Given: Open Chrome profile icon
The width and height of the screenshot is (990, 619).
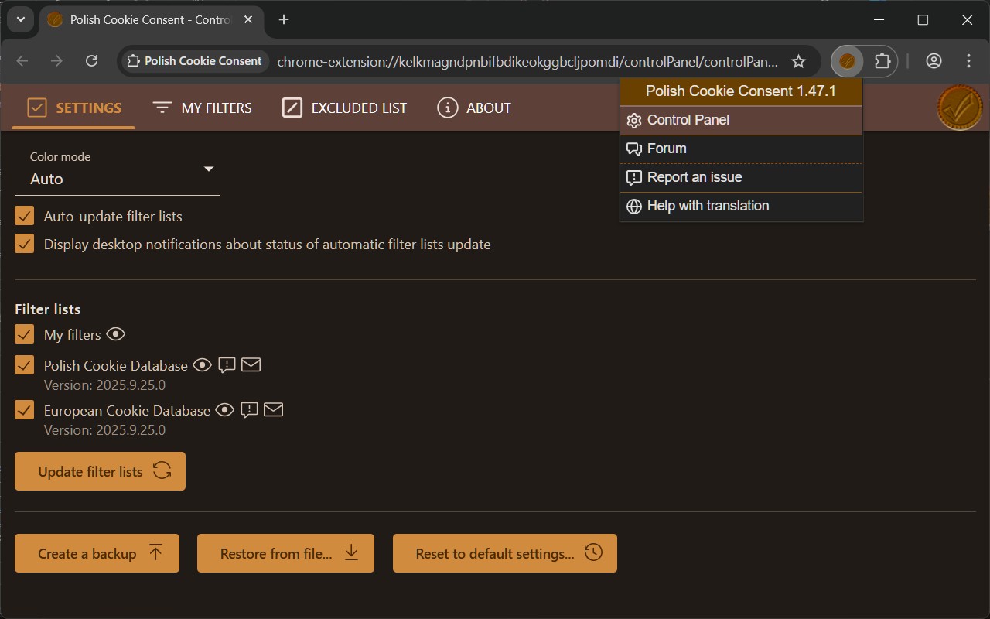Looking at the screenshot, I should pyautogui.click(x=934, y=61).
